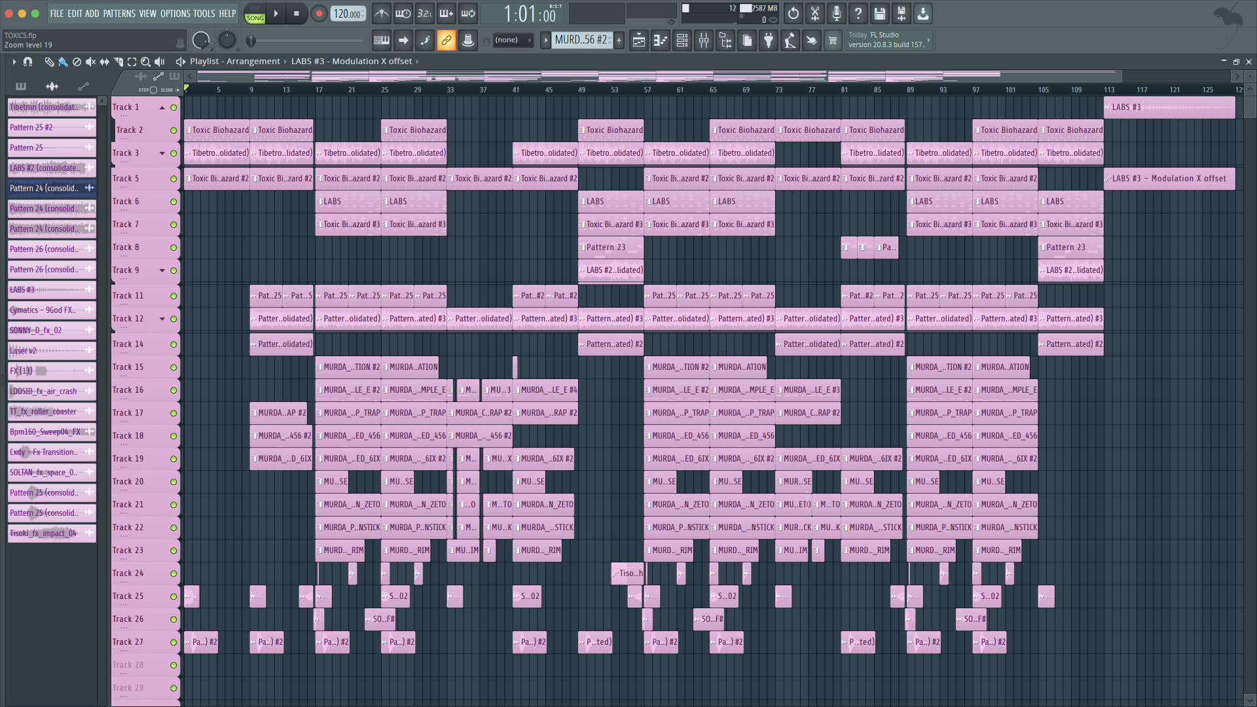This screenshot has height=707, width=1257.
Task: Open the plugin picker plug icon
Action: [x=769, y=41]
